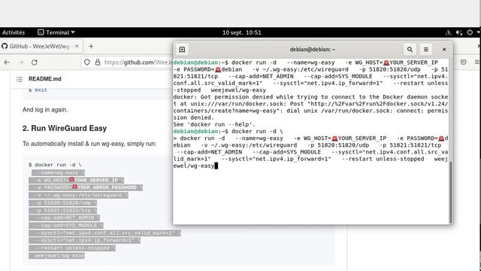Click the '-p 51821:51821/tcp' code line
481x271 pixels.
pos(63,210)
